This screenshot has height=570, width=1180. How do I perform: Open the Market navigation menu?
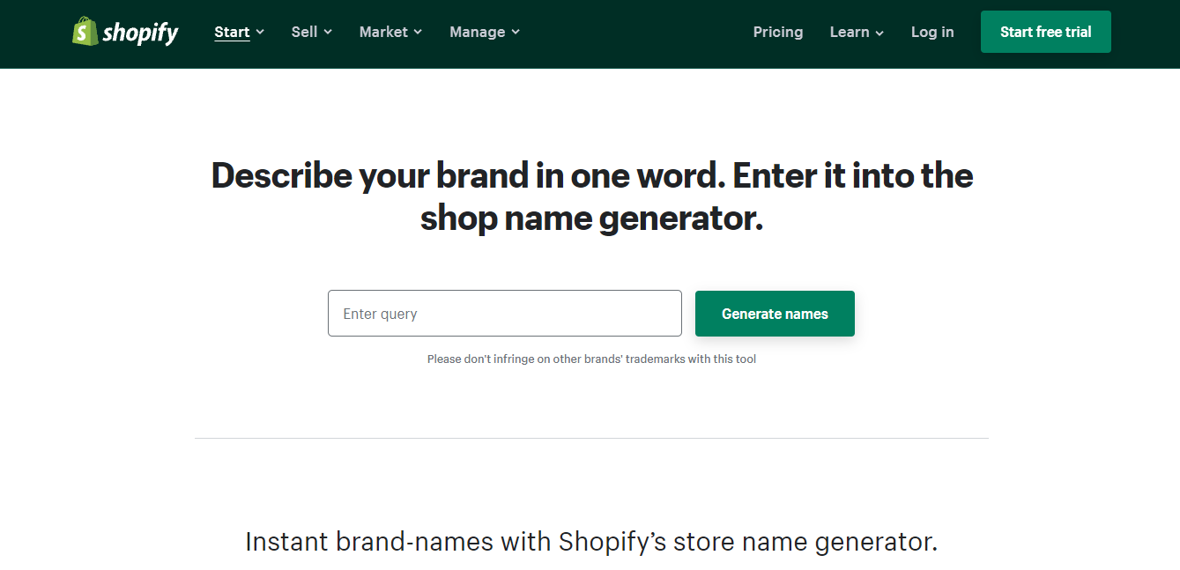tap(390, 32)
